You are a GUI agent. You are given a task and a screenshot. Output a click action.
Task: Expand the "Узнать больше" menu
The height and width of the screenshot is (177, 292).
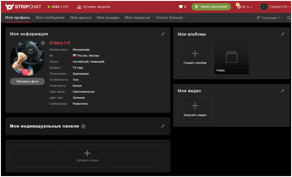[171, 18]
